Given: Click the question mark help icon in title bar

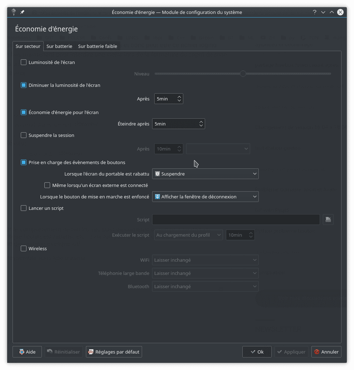Looking at the screenshot, I should [315, 12].
